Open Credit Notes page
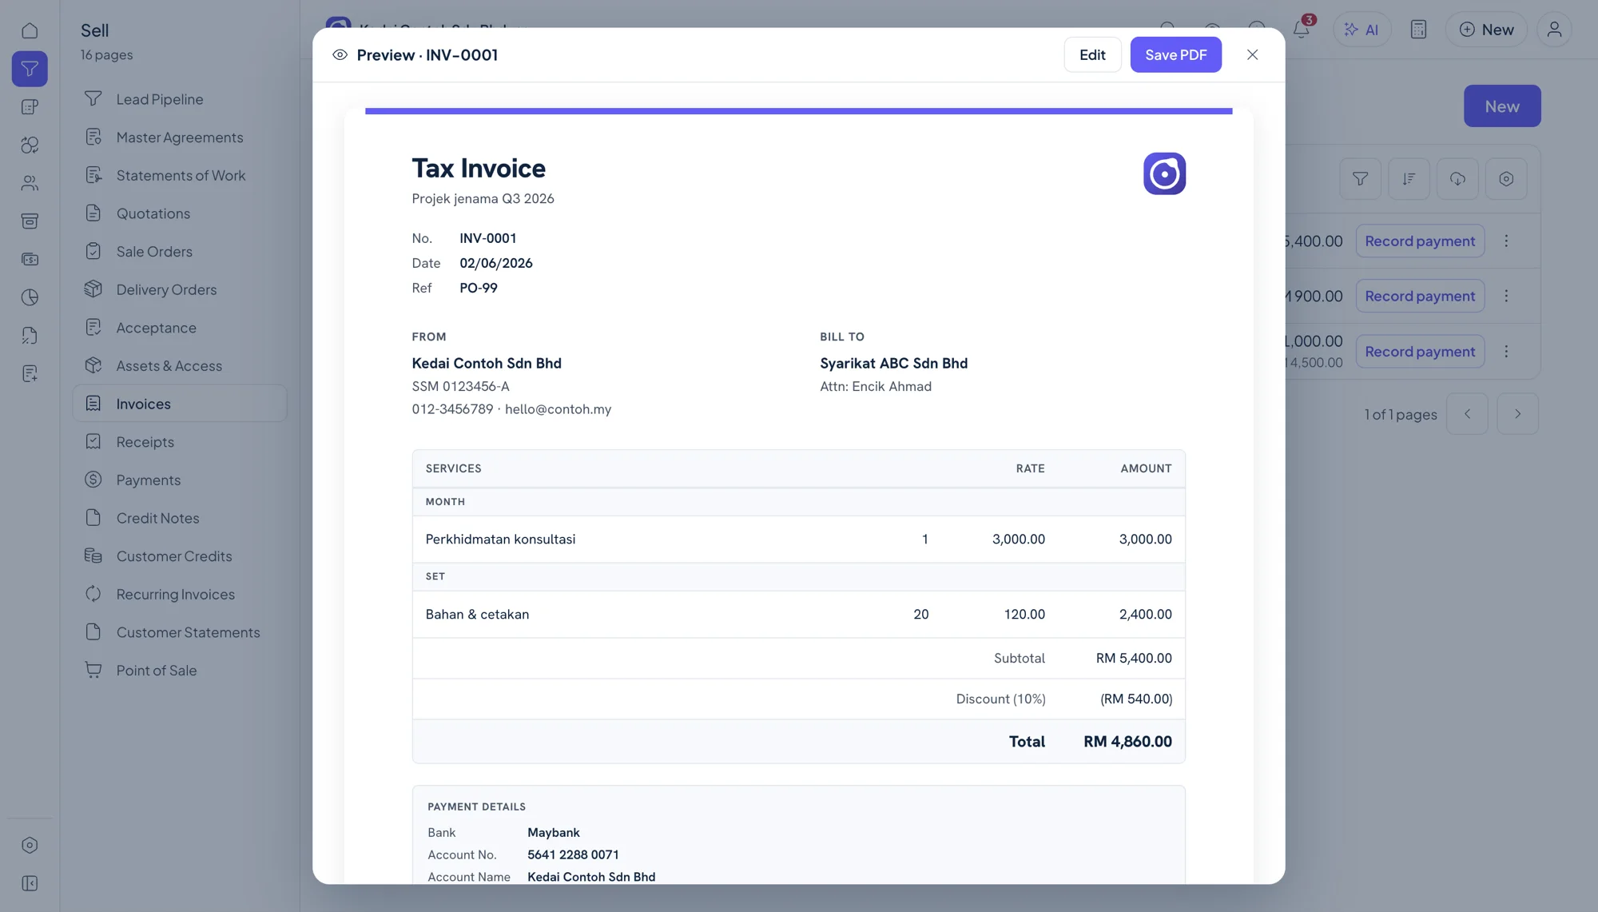This screenshot has width=1598, height=912. point(180,518)
